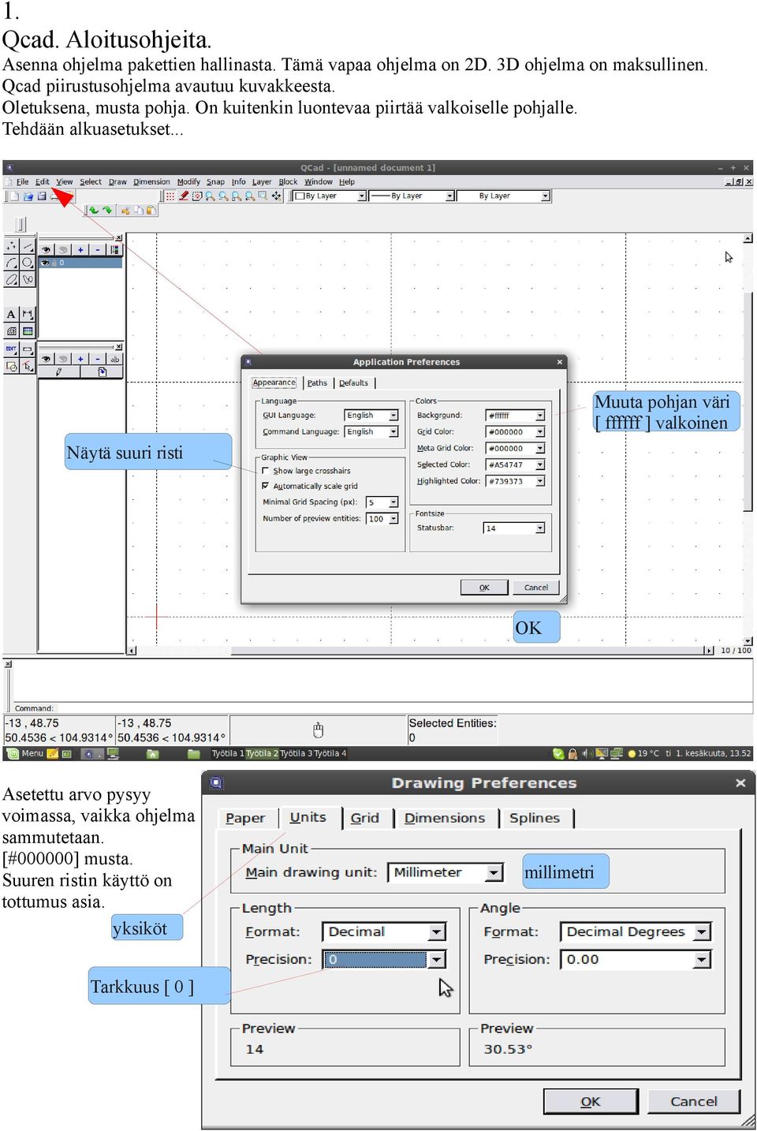757x1131 pixels.
Task: Click the Save file icon in QCad toolbar
Action: pos(42,196)
